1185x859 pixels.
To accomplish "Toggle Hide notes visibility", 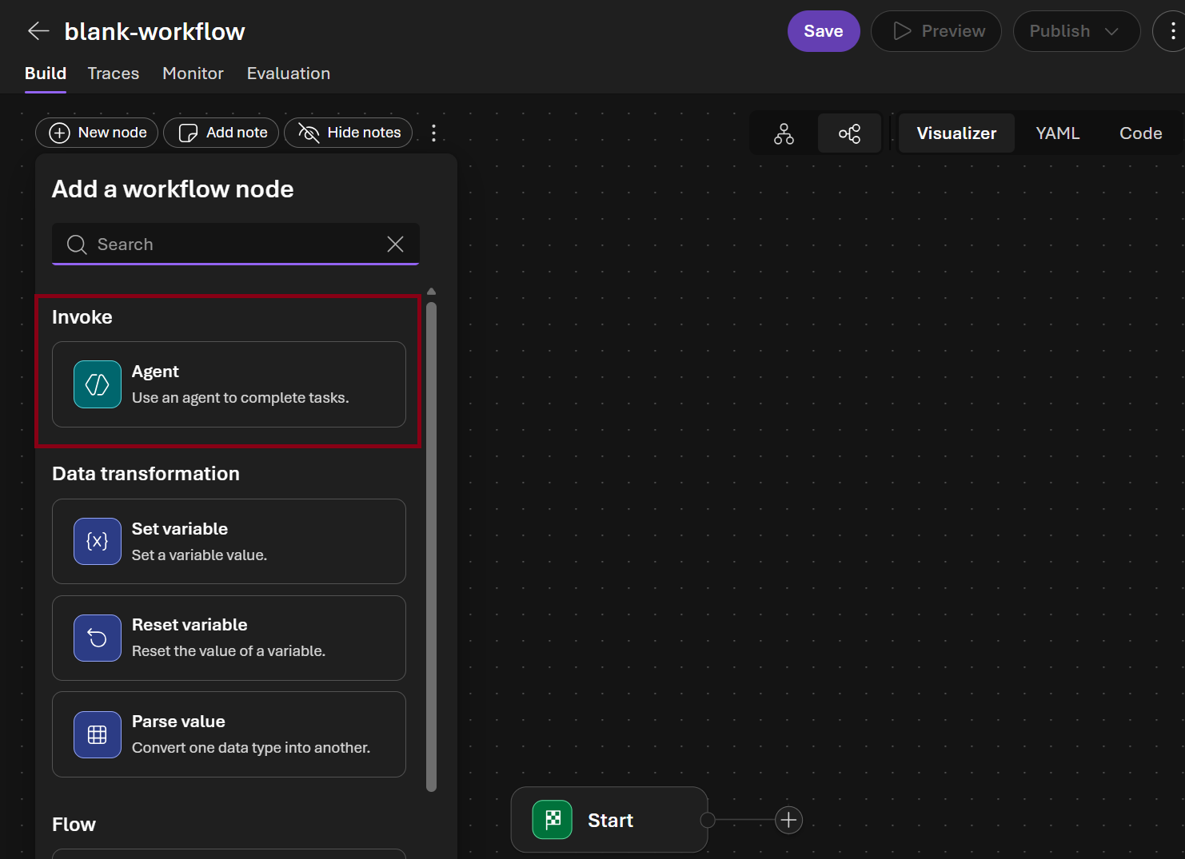I will (x=349, y=133).
